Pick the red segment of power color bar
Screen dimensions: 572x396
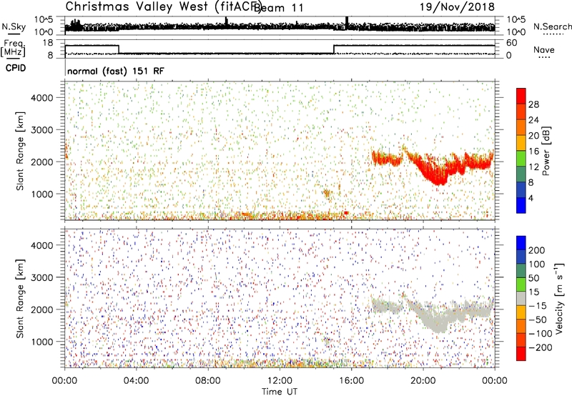point(521,96)
